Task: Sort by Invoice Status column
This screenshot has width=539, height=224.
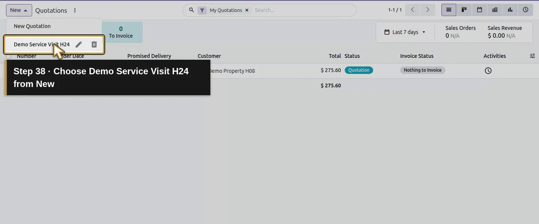Action: click(417, 56)
